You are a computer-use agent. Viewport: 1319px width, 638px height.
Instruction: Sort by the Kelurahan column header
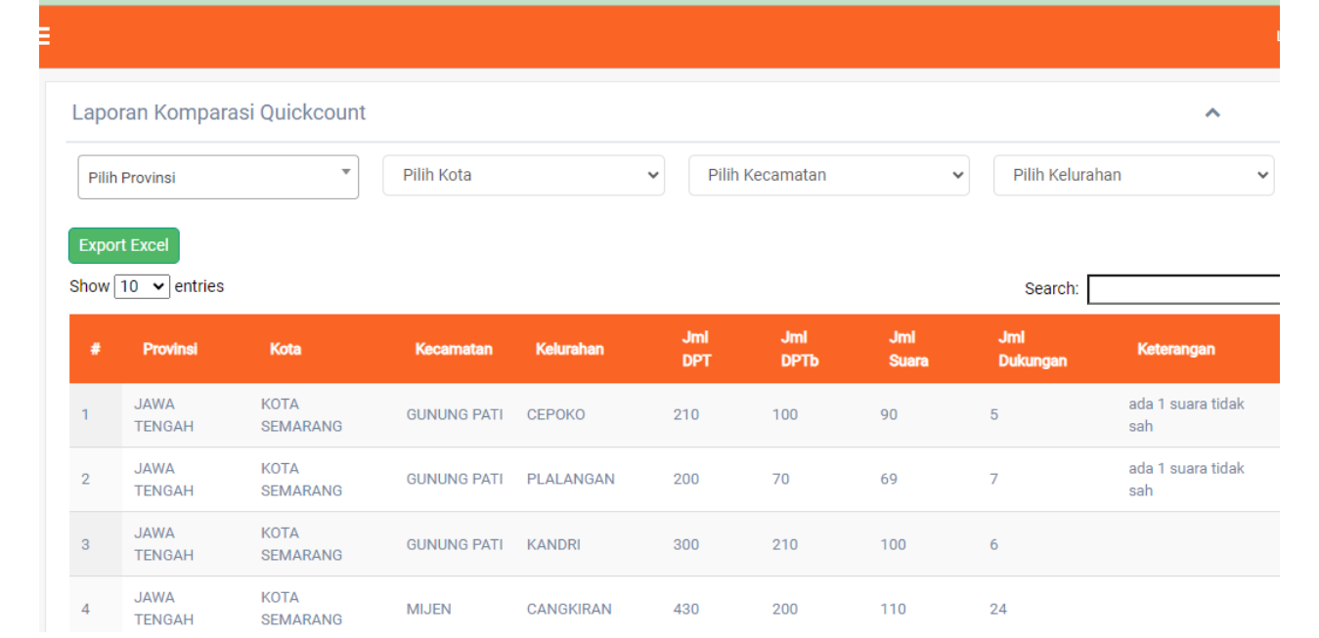click(570, 349)
